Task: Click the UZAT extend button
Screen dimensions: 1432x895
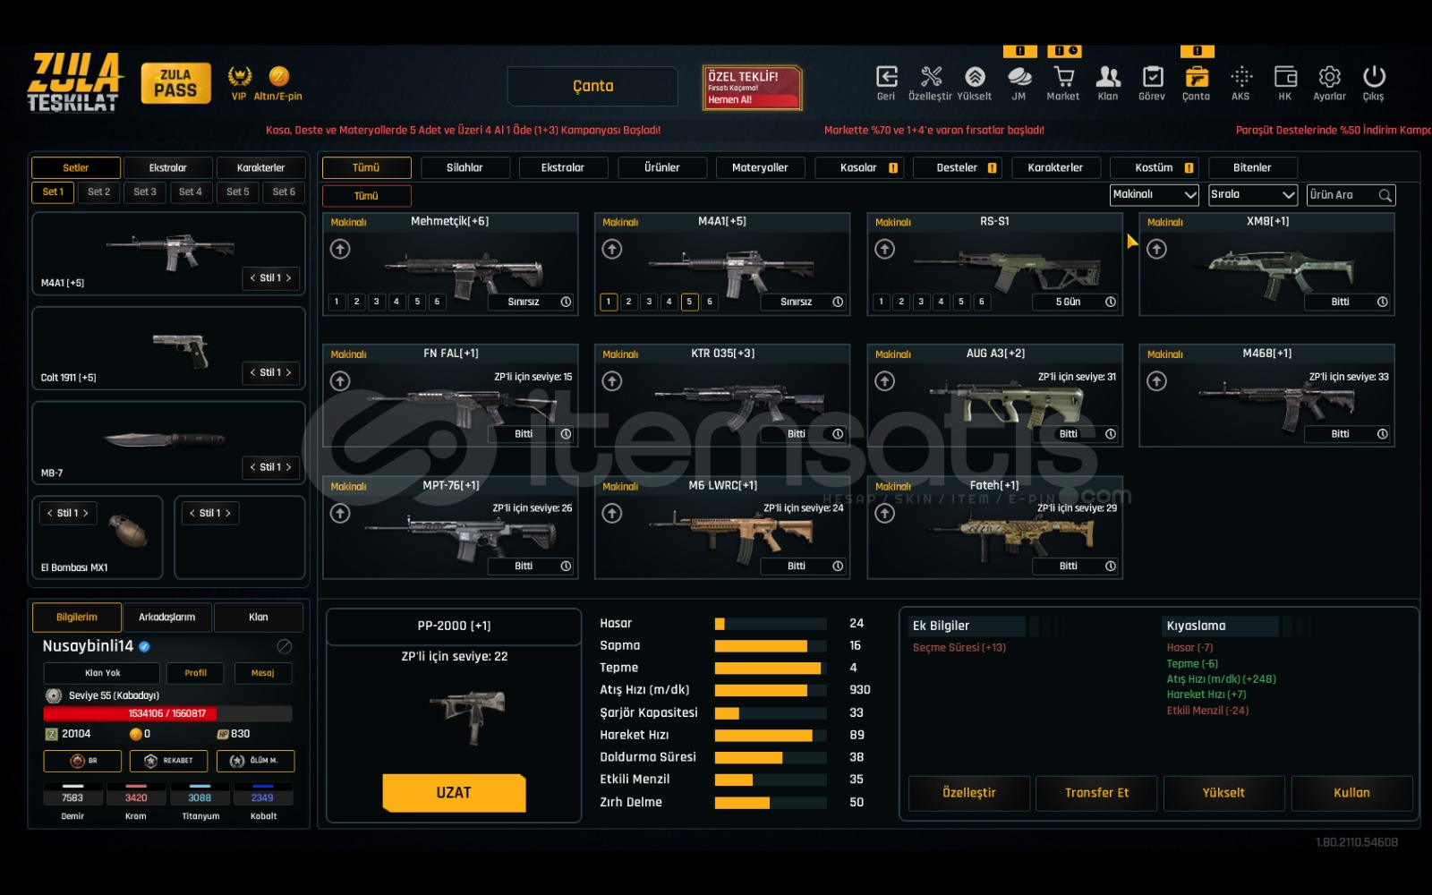Action: [x=454, y=793]
